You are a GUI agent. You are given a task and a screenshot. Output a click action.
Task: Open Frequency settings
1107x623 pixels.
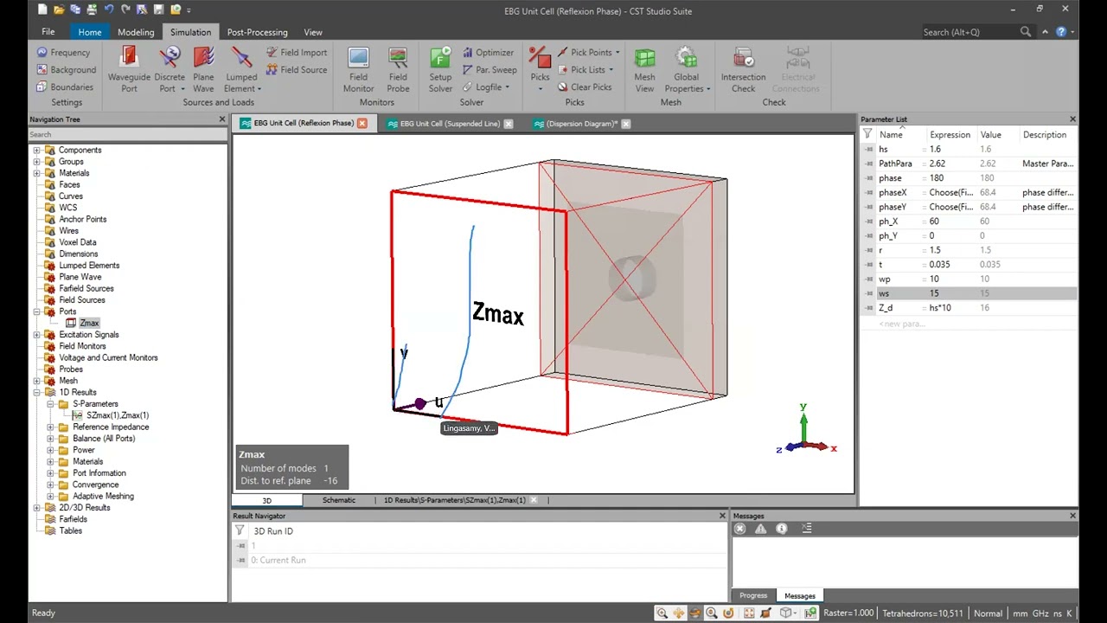point(63,52)
